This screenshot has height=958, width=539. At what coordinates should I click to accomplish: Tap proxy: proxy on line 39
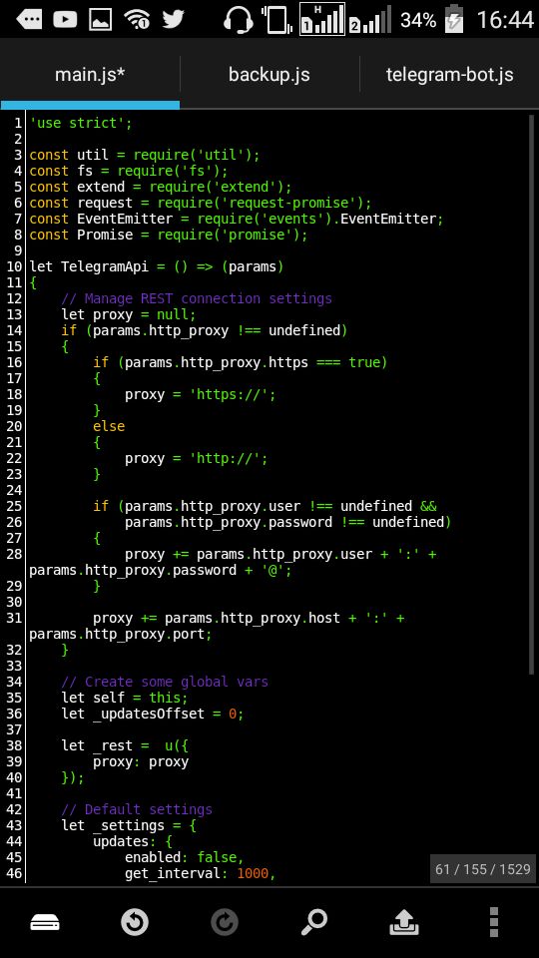(141, 761)
